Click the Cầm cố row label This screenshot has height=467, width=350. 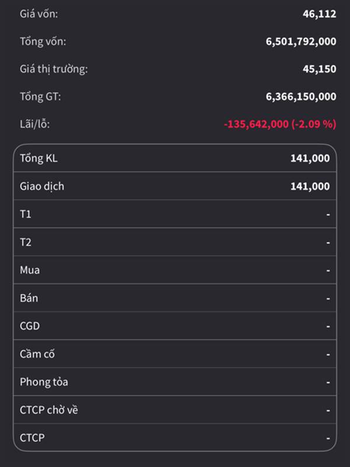pyautogui.click(x=37, y=354)
